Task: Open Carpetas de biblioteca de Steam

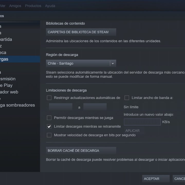Action: (81, 32)
